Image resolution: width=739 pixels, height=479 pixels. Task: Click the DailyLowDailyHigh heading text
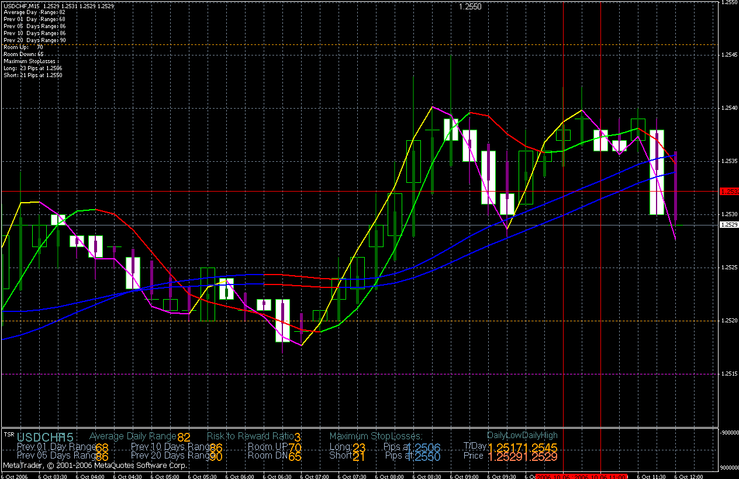[x=522, y=435]
